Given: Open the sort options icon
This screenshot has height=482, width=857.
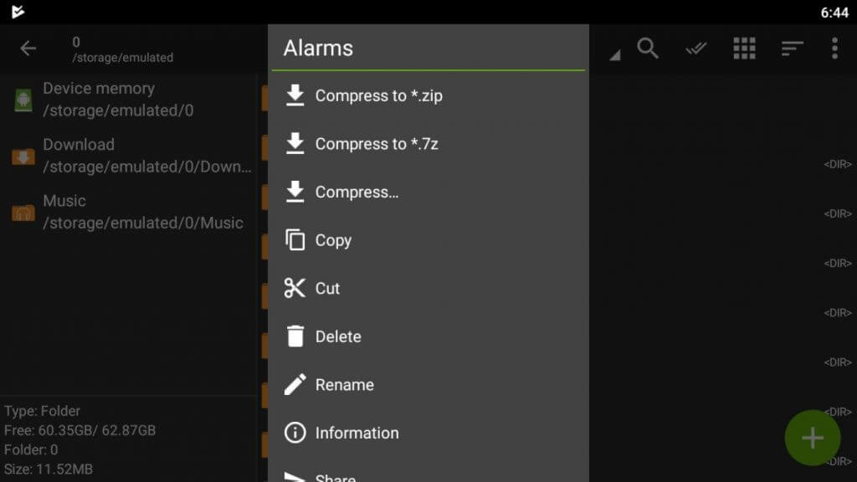Looking at the screenshot, I should click(x=792, y=49).
